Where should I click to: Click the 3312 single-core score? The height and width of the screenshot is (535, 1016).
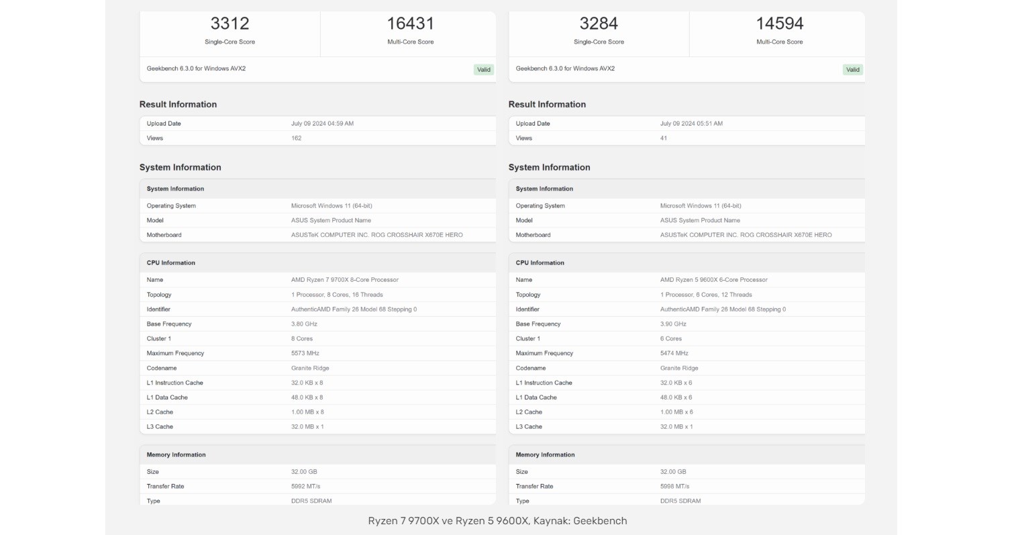click(230, 23)
